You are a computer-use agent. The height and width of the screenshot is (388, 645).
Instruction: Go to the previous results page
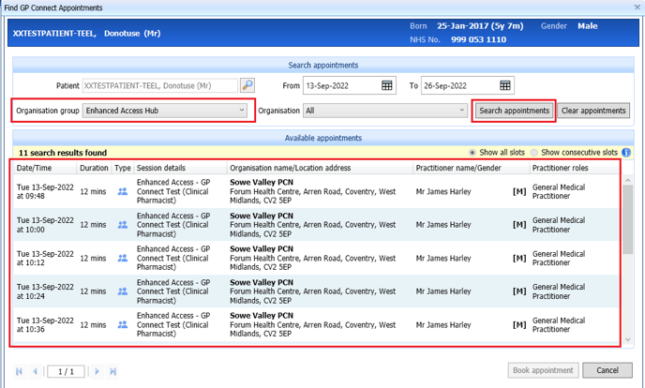(36, 371)
